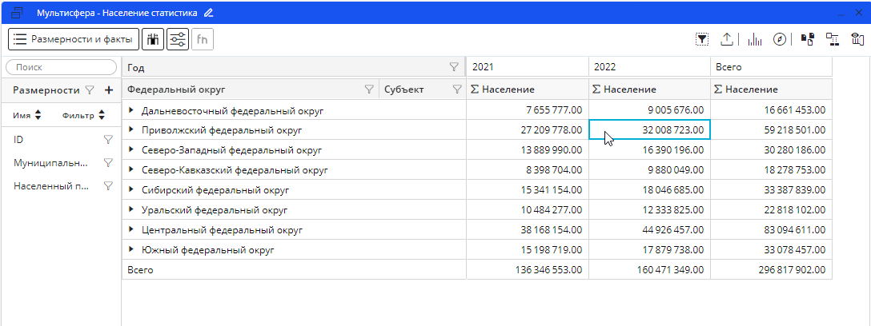
Task: Sort the dimensions list by Имя
Action: tap(37, 116)
